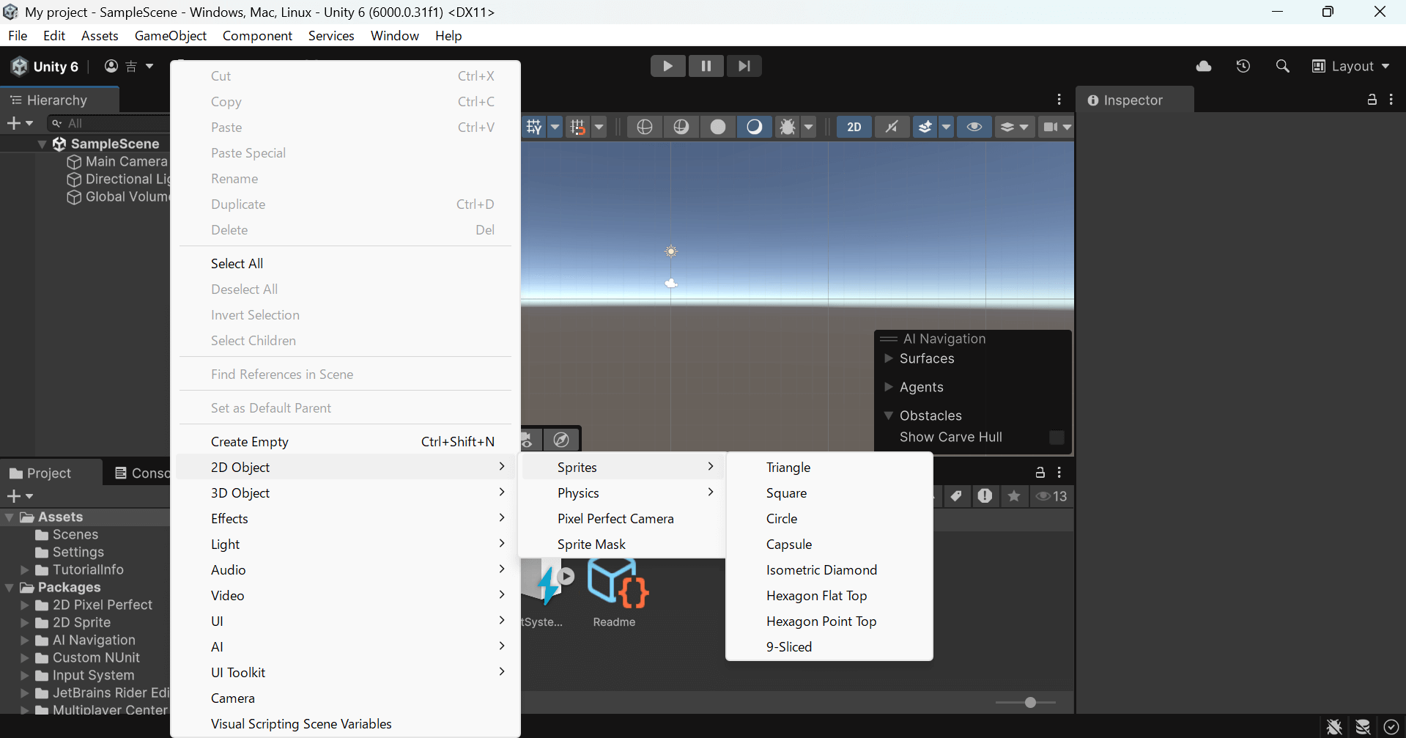Click the Step frame button
The width and height of the screenshot is (1406, 738).
click(x=744, y=66)
